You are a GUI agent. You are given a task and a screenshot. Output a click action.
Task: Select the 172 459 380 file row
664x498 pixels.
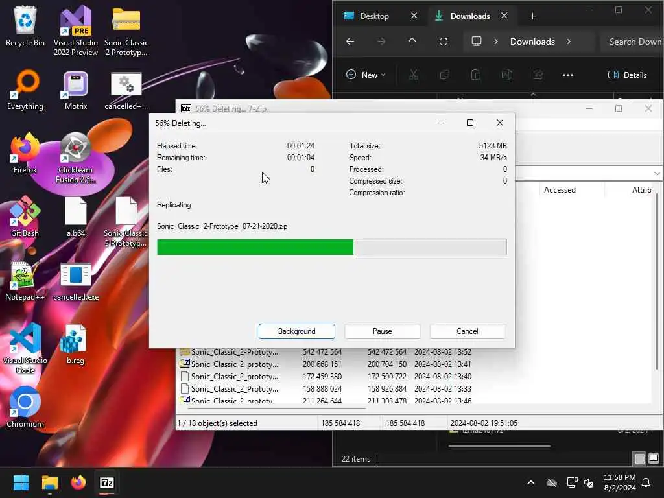click(326, 377)
